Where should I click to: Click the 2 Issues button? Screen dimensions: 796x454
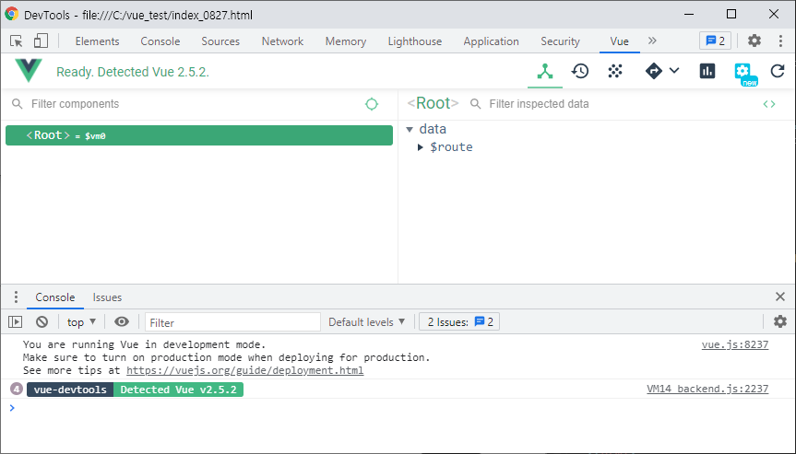(x=459, y=321)
